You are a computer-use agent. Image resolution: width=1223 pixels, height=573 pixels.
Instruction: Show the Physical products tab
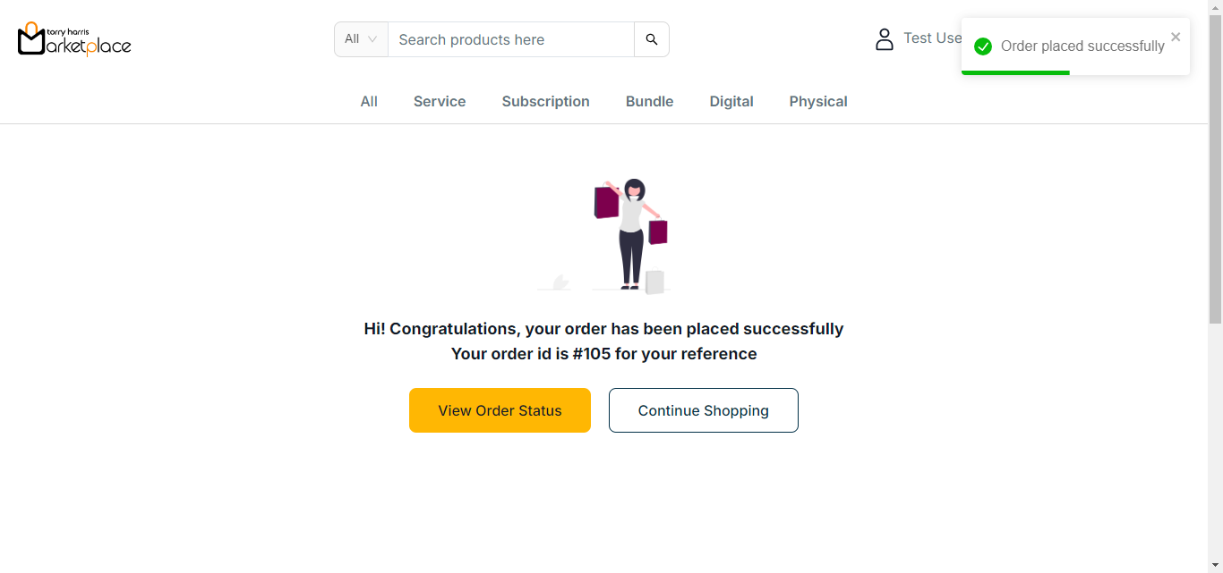click(818, 102)
